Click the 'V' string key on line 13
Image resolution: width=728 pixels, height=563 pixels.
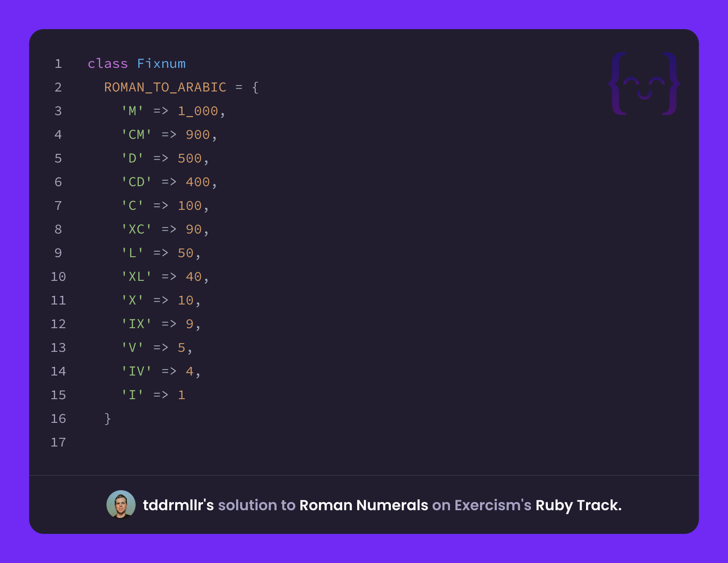[132, 348]
